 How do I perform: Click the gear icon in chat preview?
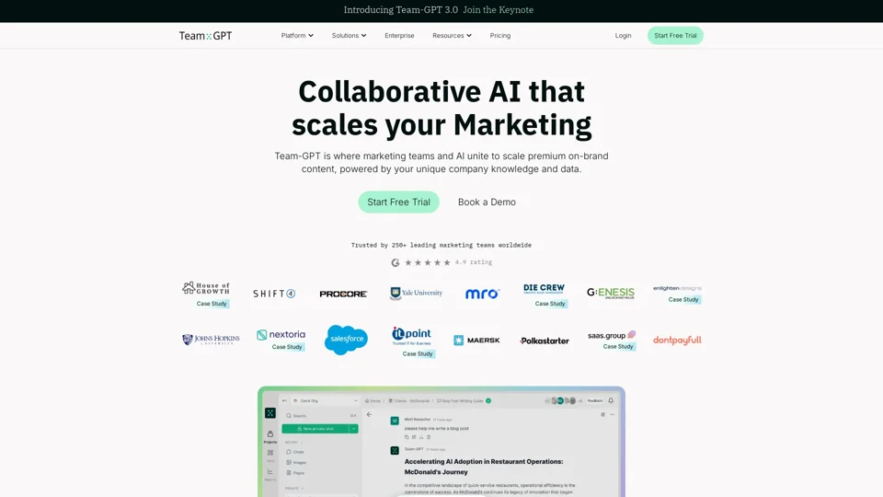pyautogui.click(x=602, y=415)
